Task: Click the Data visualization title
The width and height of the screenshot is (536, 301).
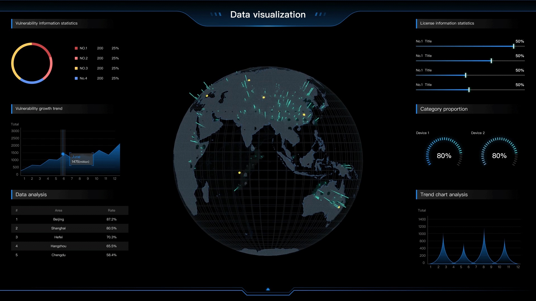Action: 268,14
